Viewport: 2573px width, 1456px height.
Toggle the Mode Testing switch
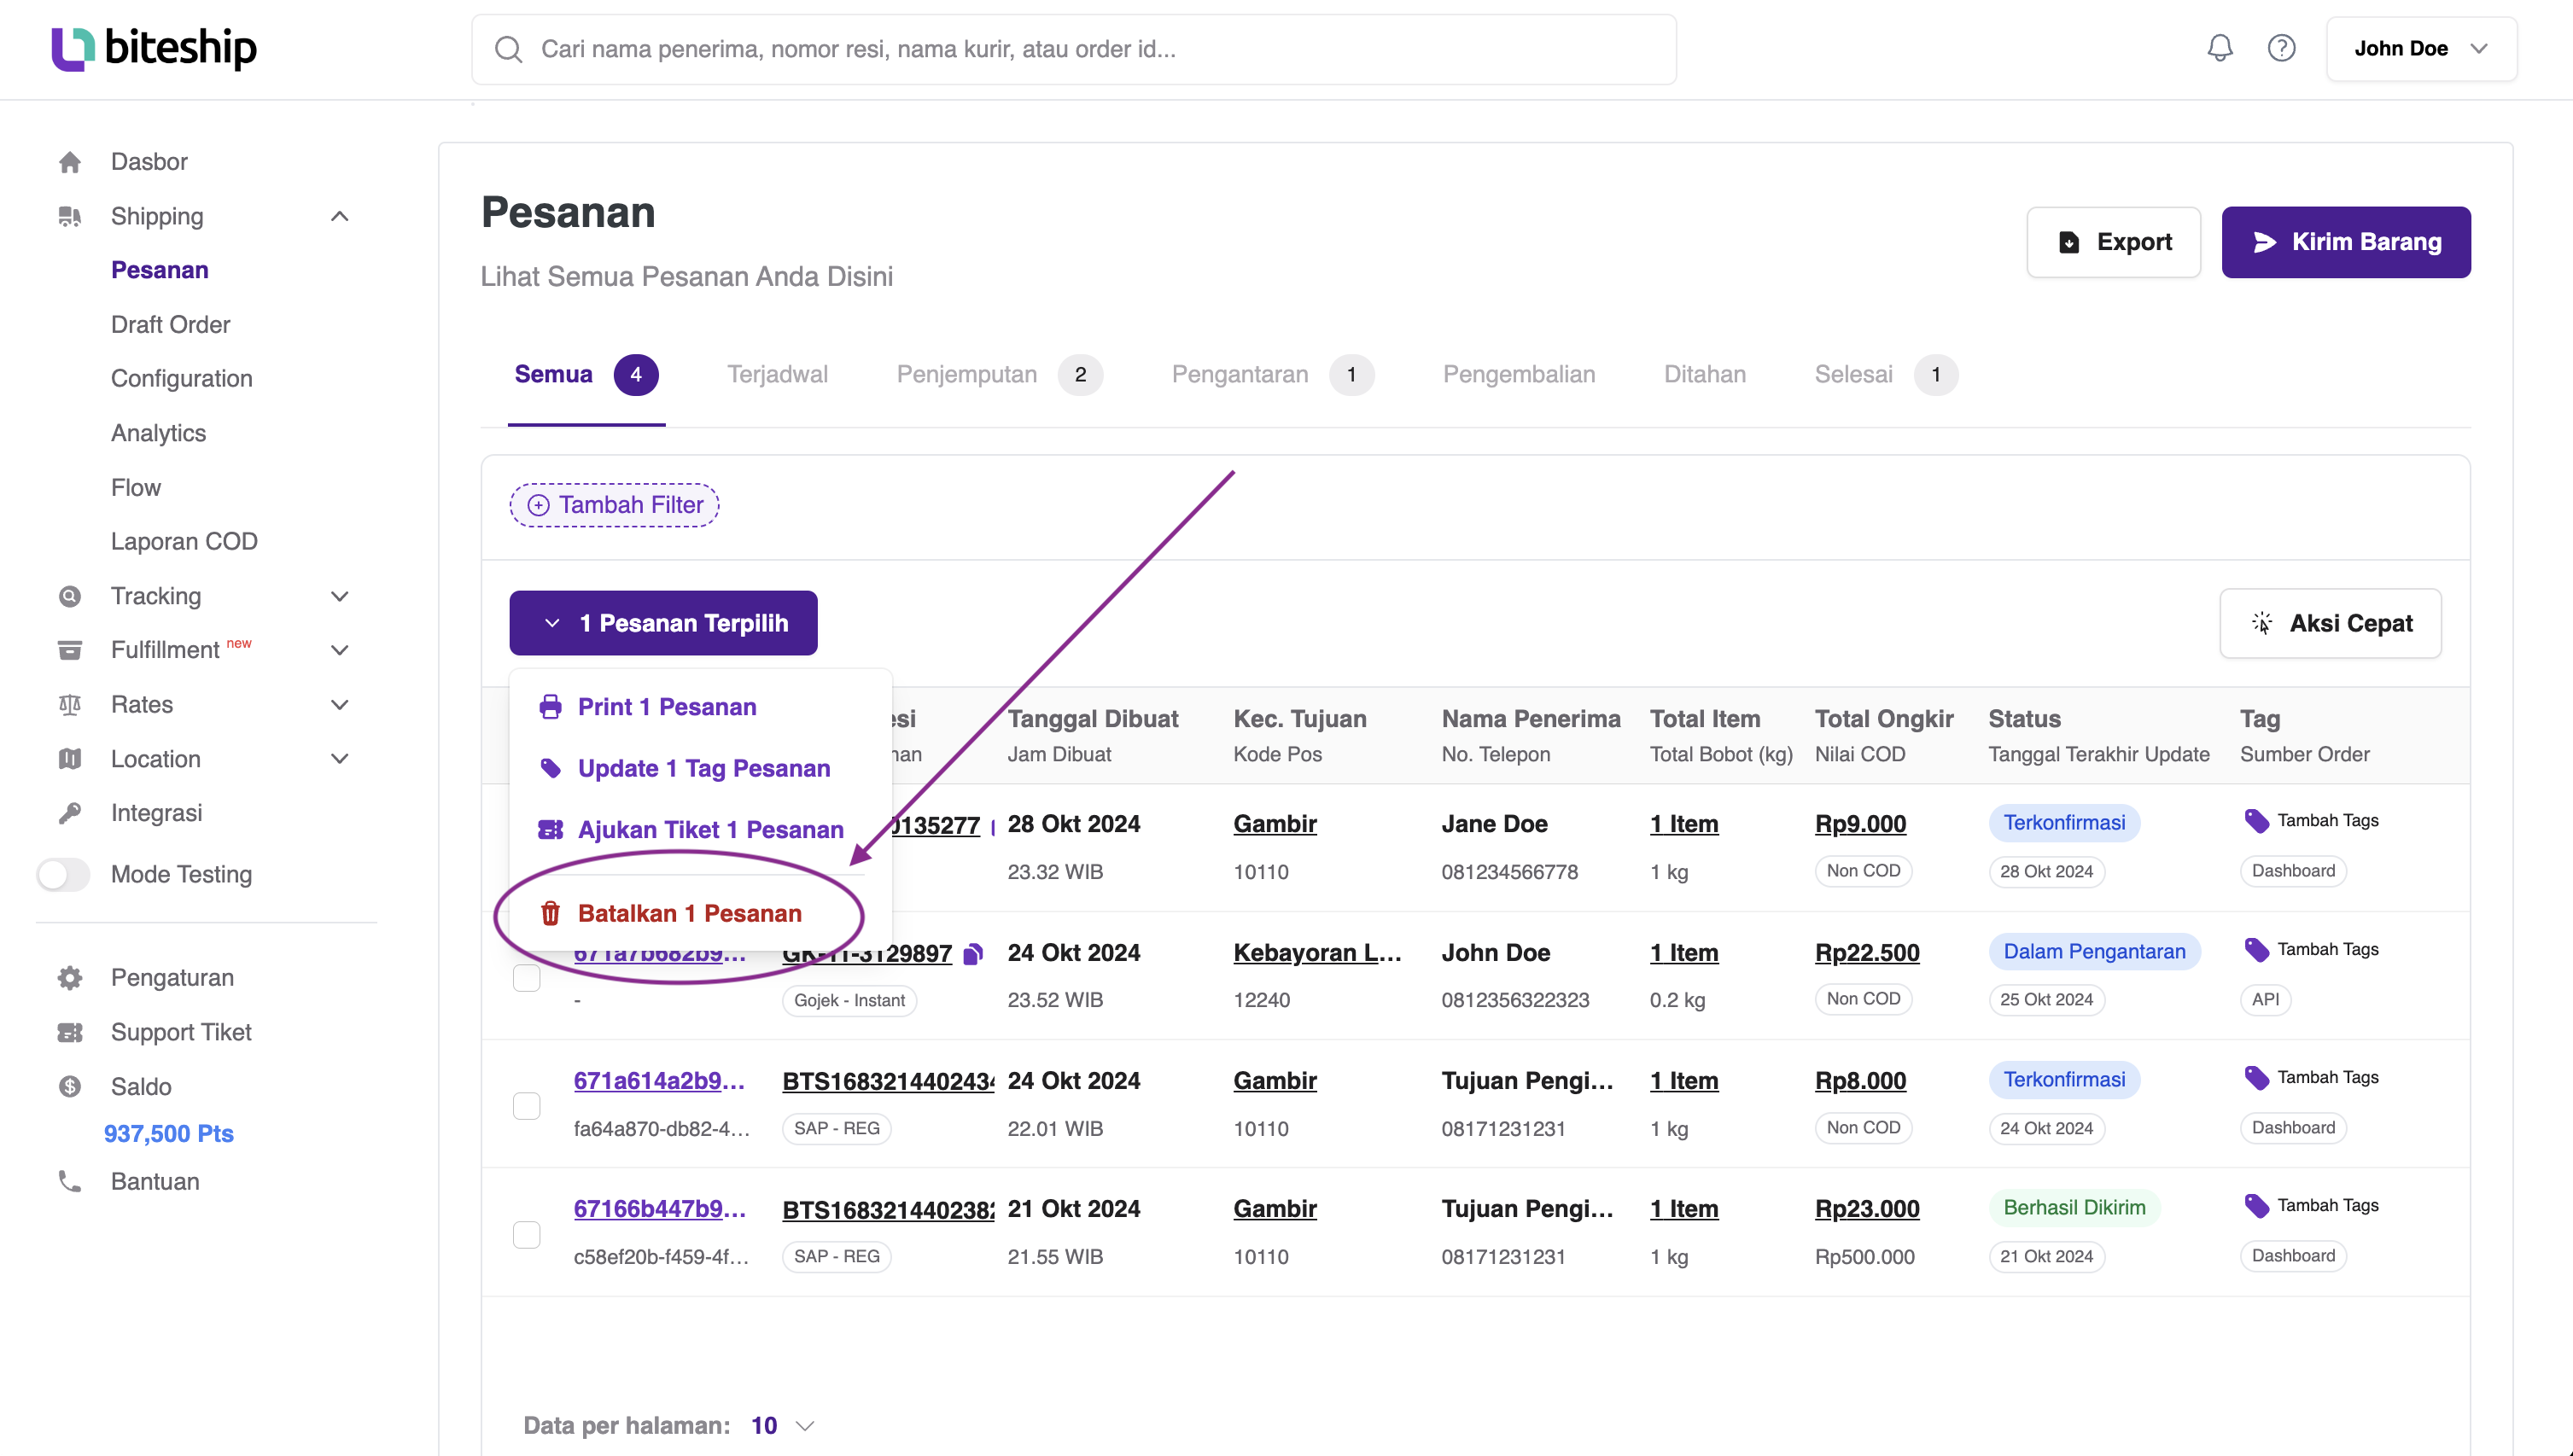(x=64, y=874)
